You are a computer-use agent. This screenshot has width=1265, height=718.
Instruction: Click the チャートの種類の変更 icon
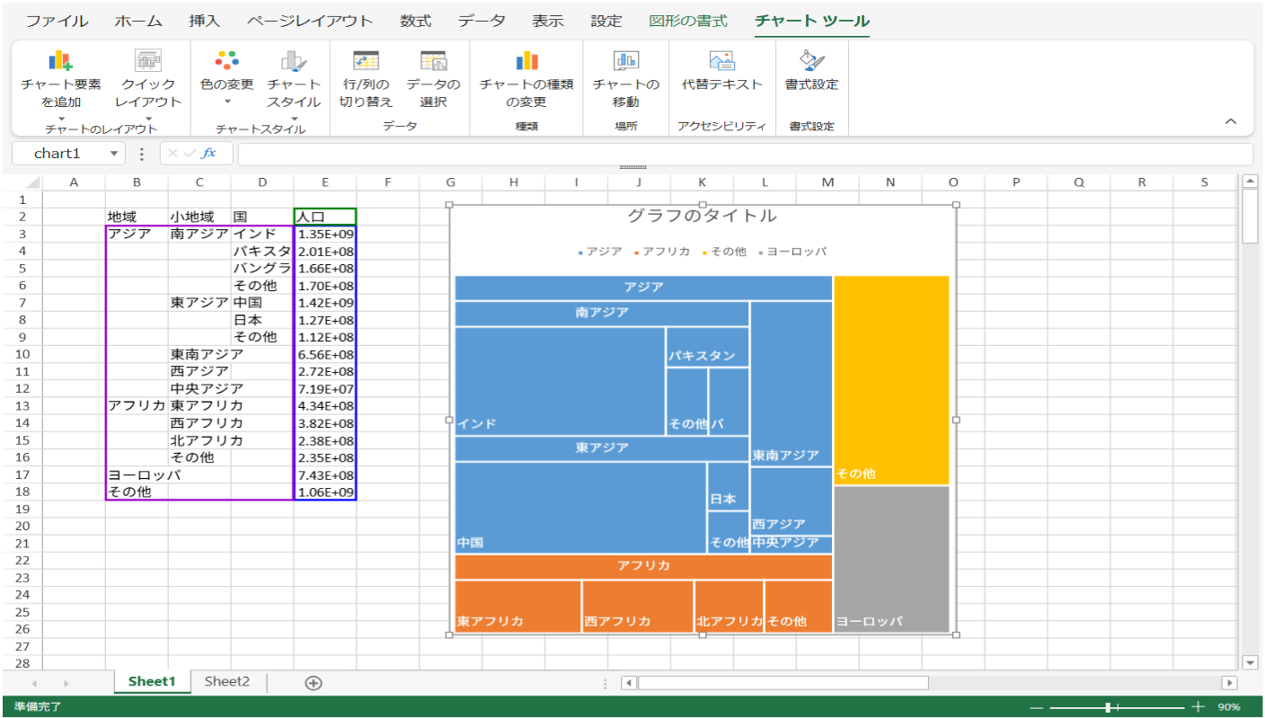[526, 61]
